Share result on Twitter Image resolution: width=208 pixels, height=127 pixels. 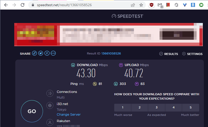click(41, 53)
